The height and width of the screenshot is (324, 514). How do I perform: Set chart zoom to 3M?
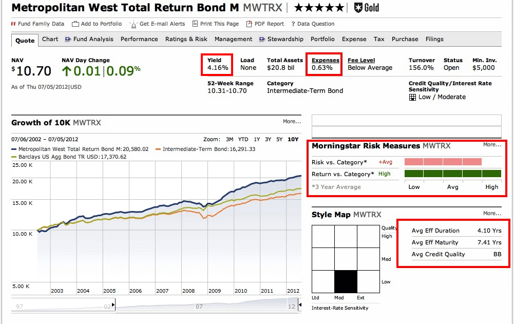click(x=230, y=139)
